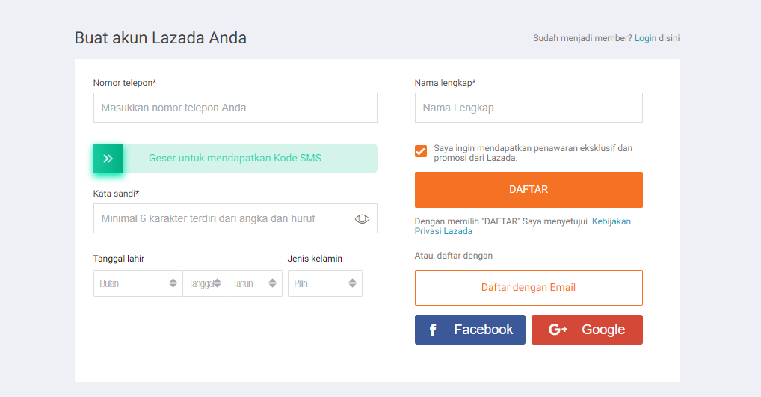Open the Tanggal day dropdown

[x=205, y=283]
